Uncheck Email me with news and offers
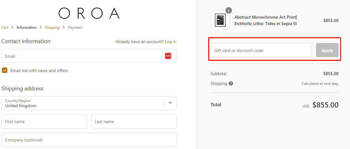The height and width of the screenshot is (149, 350). (5, 71)
